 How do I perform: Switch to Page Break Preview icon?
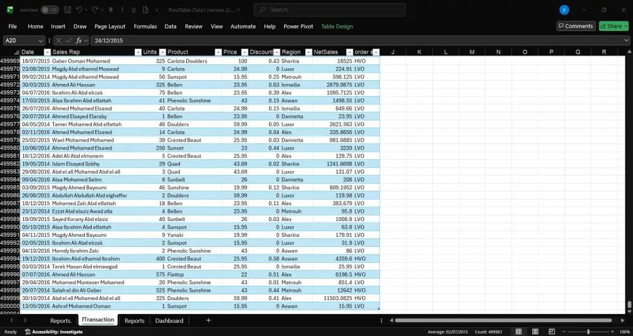tap(551, 332)
